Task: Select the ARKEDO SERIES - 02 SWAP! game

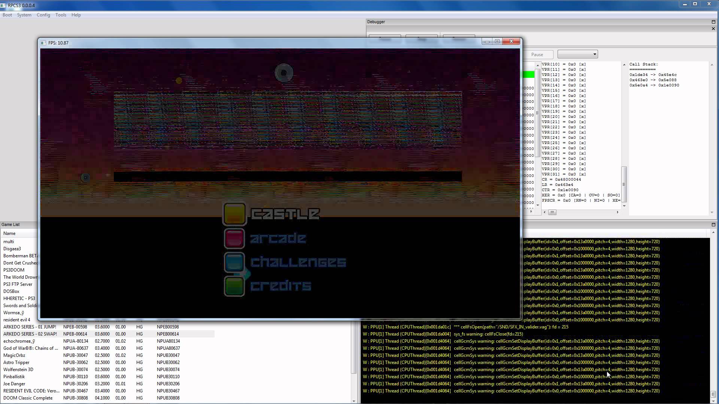Action: 108,334
